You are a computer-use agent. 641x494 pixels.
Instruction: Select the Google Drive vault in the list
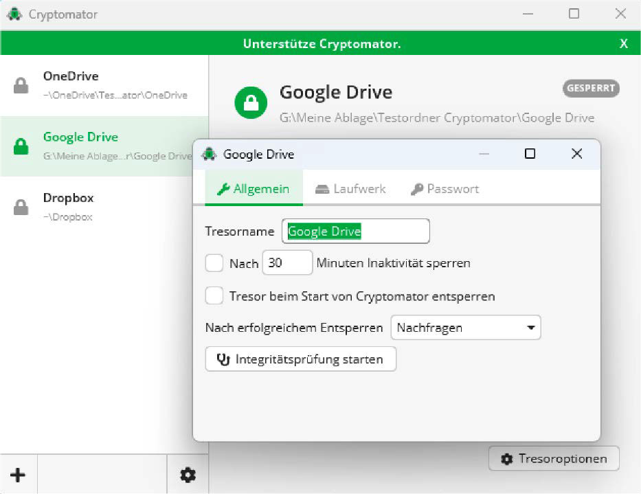click(x=97, y=146)
